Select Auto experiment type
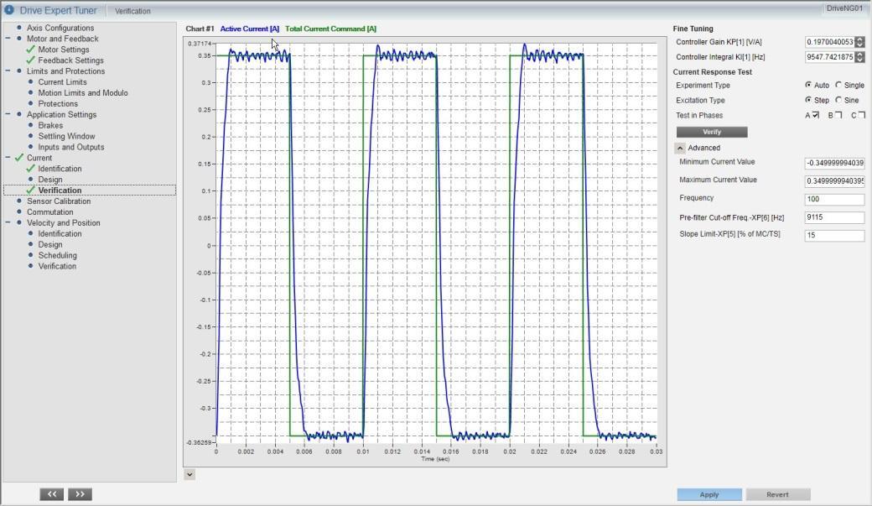The height and width of the screenshot is (506, 872). [808, 85]
